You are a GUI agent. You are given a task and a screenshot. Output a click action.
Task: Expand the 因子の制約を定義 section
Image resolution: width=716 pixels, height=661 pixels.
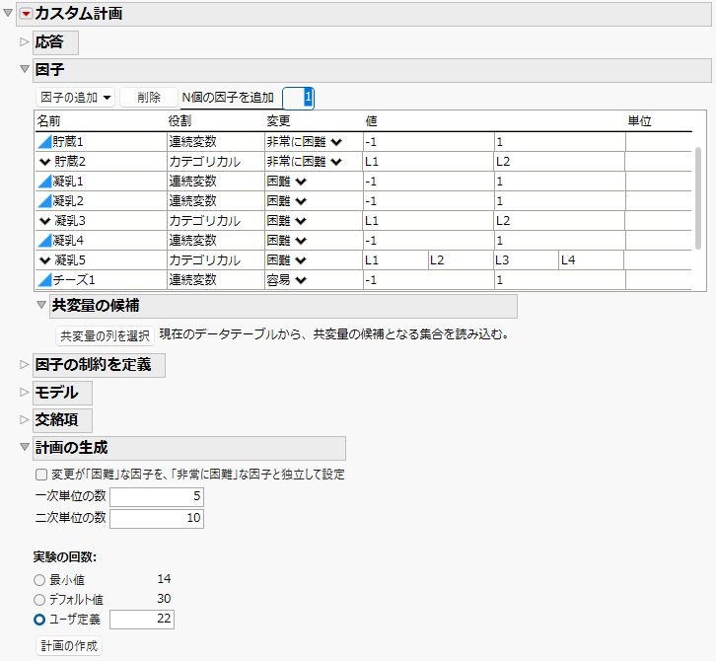tap(25, 364)
